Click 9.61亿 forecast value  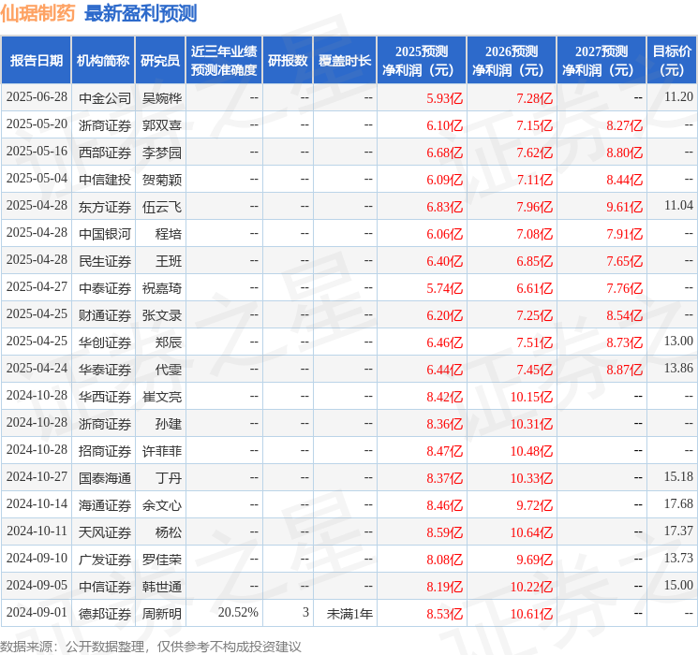click(625, 207)
